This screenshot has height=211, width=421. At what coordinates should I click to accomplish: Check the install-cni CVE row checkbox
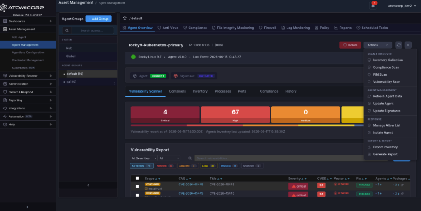[x=137, y=186]
